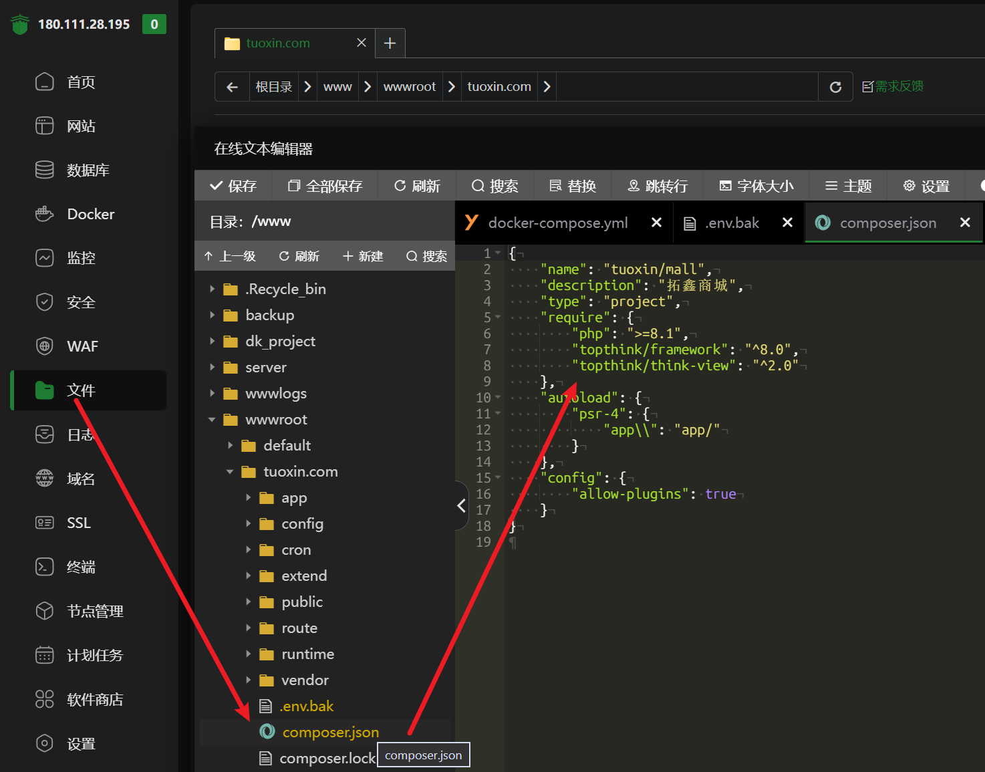
Task: Refresh the directory tree with 刷新
Action: pos(299,256)
